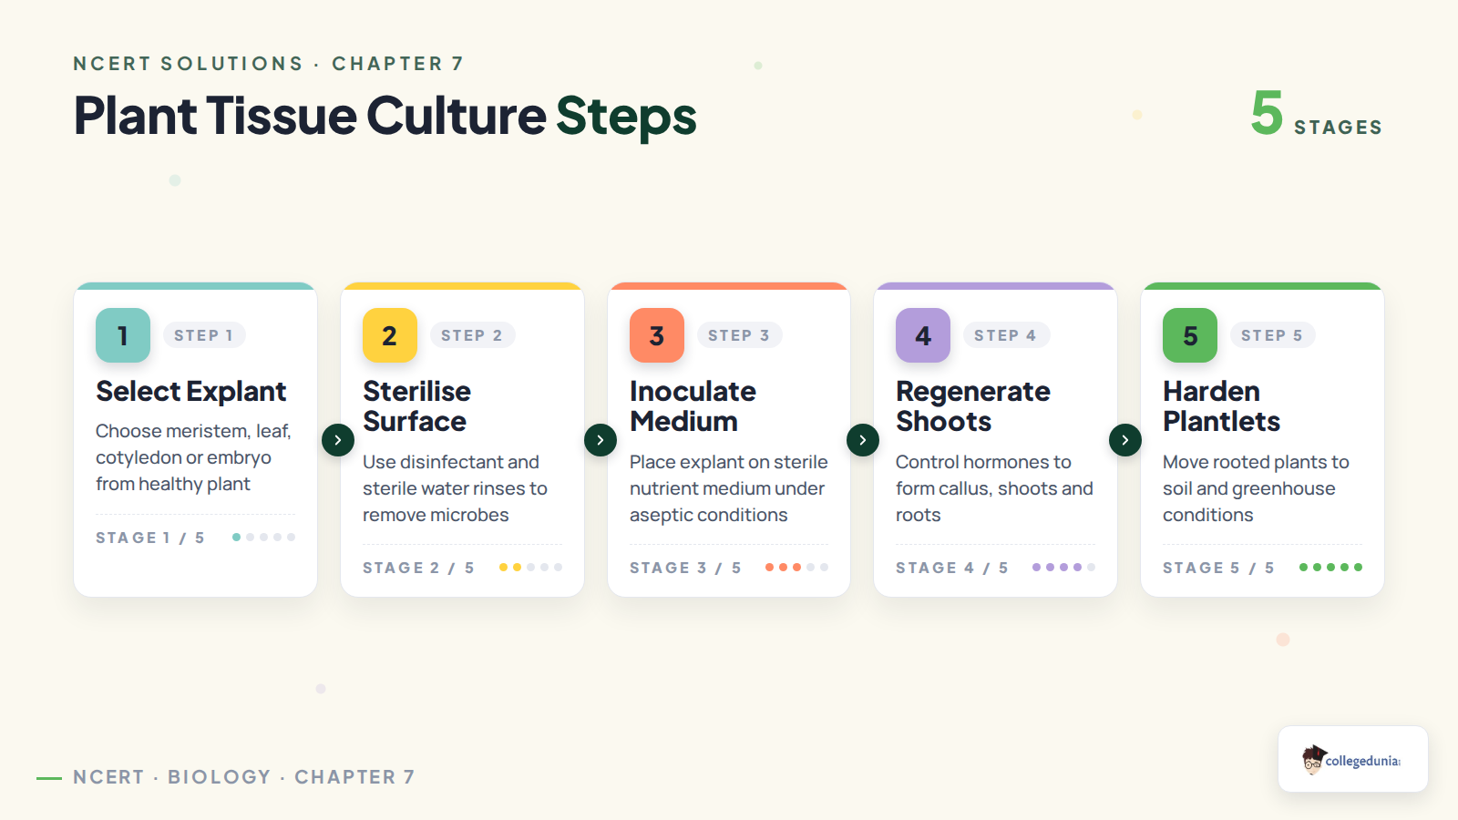1458x820 pixels.
Task: Click the progress dots beside STAGE 3 / 5
Action: pos(796,568)
